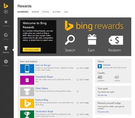The image size is (135, 118).
Task: Click the Your goal heading
Action: pos(103,88)
